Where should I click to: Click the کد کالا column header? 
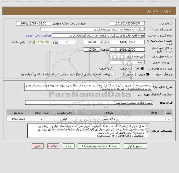[x=154, y=113]
